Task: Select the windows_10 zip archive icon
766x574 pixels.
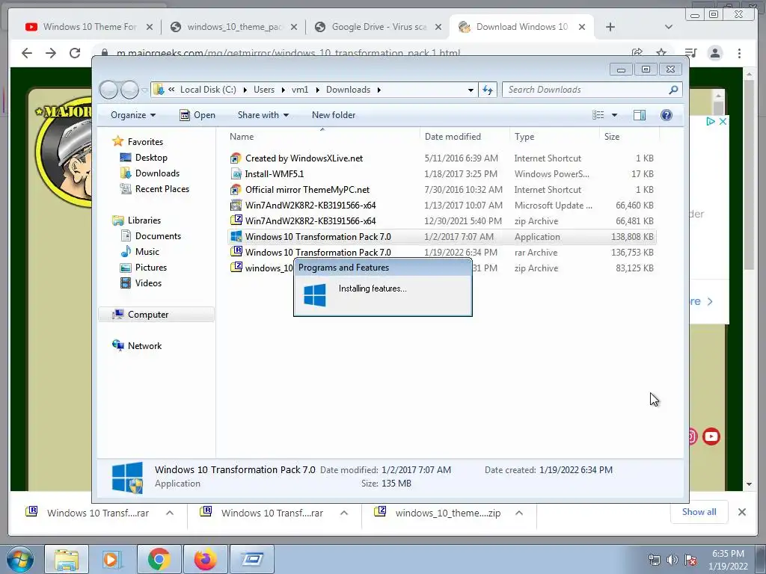Action: pos(236,268)
